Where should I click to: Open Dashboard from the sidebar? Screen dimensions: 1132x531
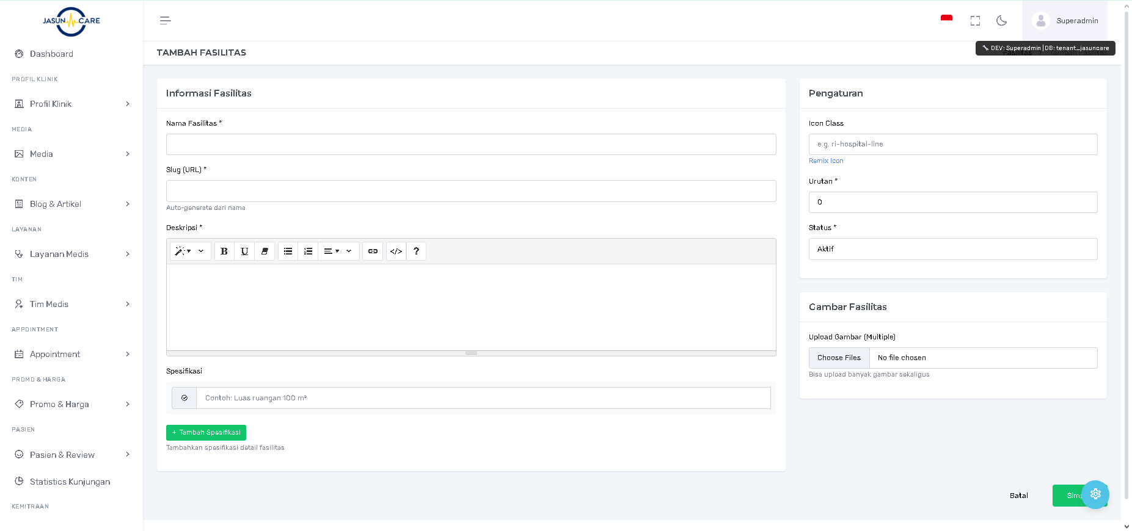tap(51, 54)
